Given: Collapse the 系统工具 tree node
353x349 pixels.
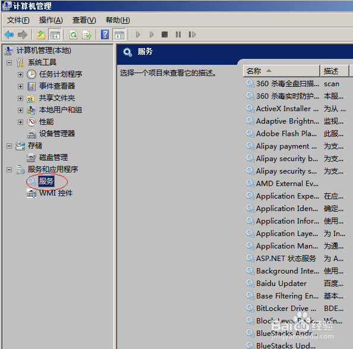Looking at the screenshot, I should click(9, 62).
